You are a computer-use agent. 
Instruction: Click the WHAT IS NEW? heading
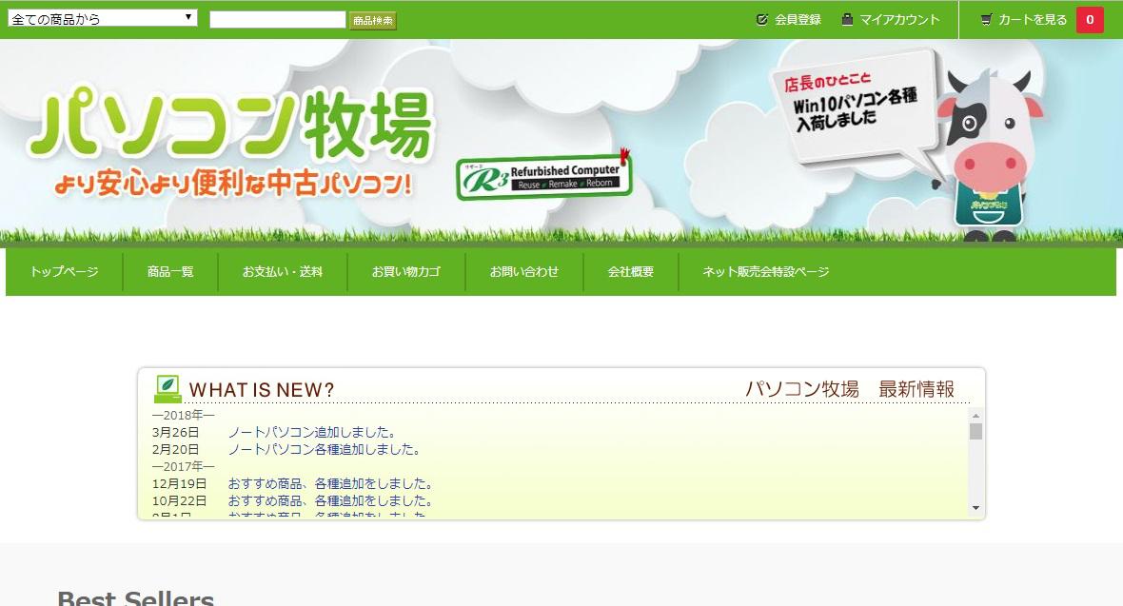click(x=262, y=390)
